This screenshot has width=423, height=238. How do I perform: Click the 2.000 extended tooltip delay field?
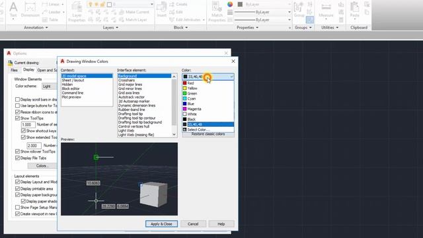click(x=34, y=145)
